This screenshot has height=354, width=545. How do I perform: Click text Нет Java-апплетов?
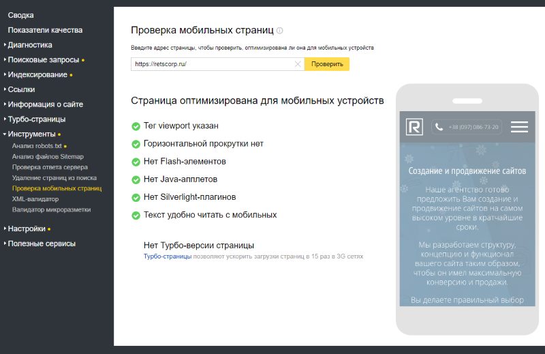pos(181,179)
